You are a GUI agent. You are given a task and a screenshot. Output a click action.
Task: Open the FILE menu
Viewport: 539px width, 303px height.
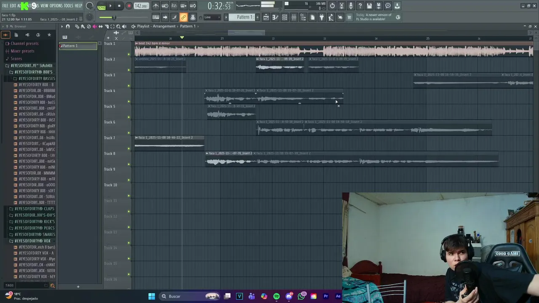(x=5, y=6)
